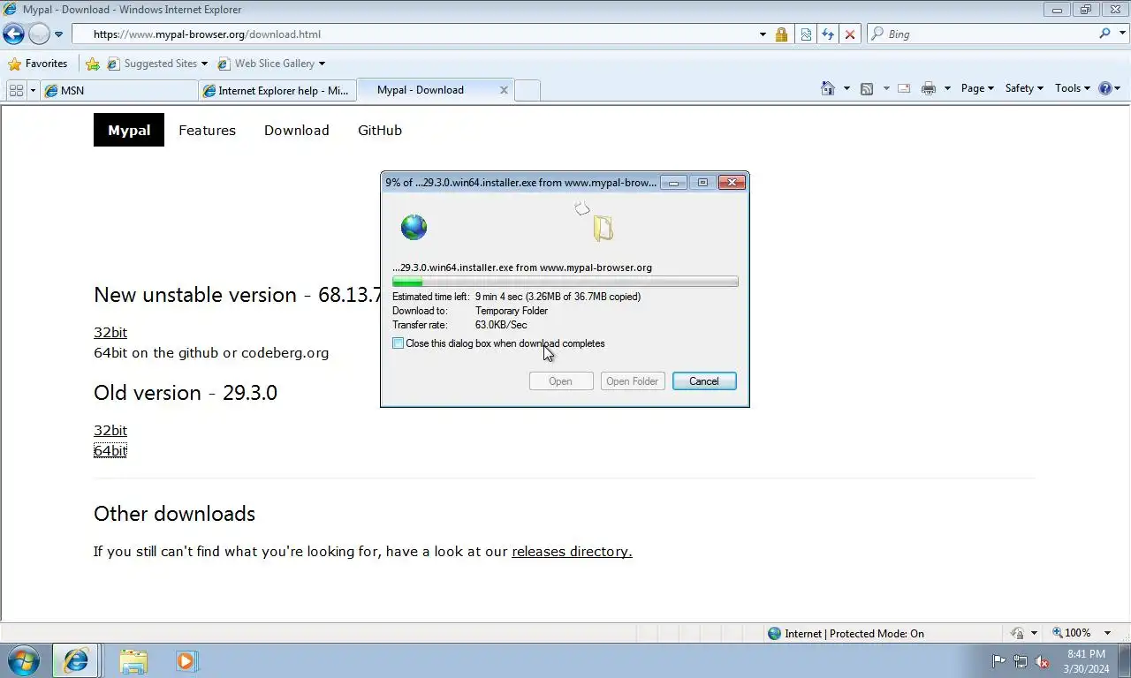
Task: Click the RSS Feeds icon
Action: coord(867,88)
